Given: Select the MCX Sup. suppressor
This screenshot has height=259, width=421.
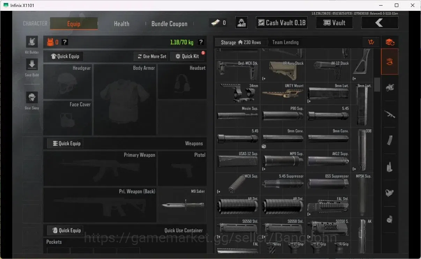Looking at the screenshot, I should (x=237, y=184).
